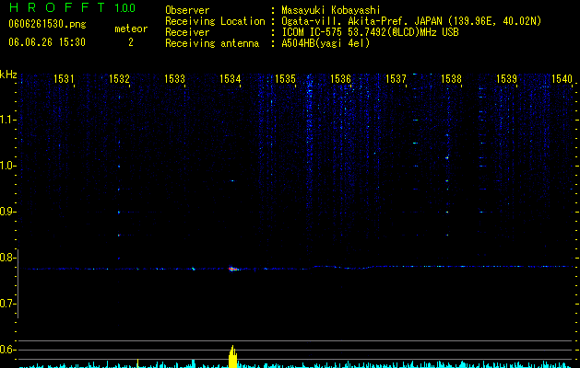
Task: Click the 1534 time marker label
Action: tap(231, 78)
